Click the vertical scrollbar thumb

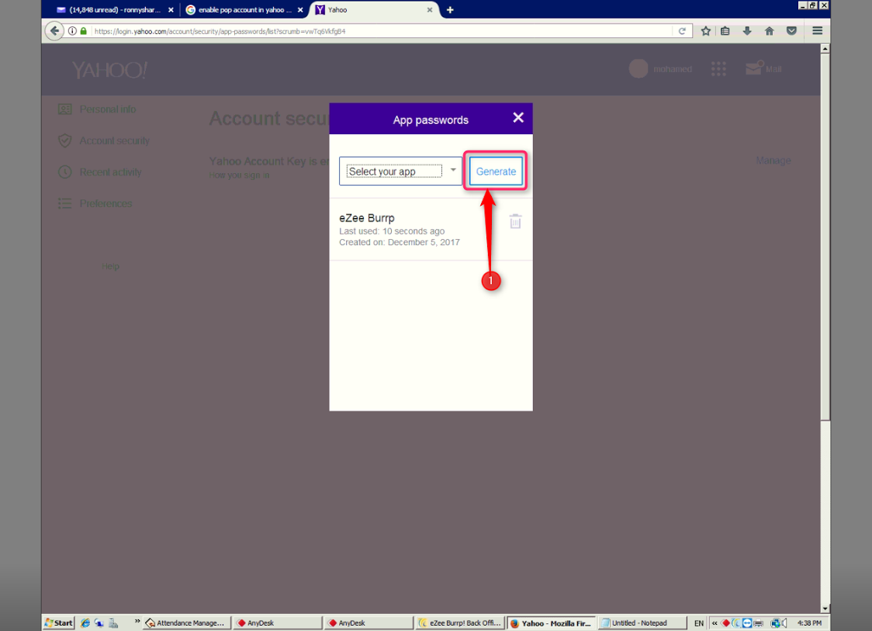[x=825, y=237]
